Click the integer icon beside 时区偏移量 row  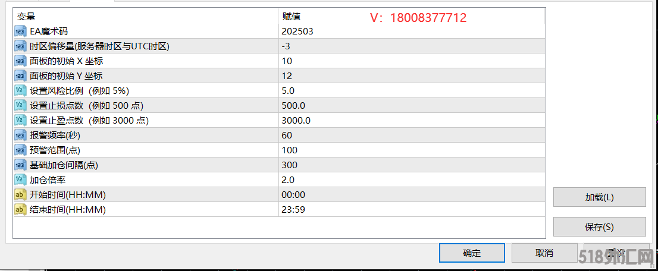point(20,46)
